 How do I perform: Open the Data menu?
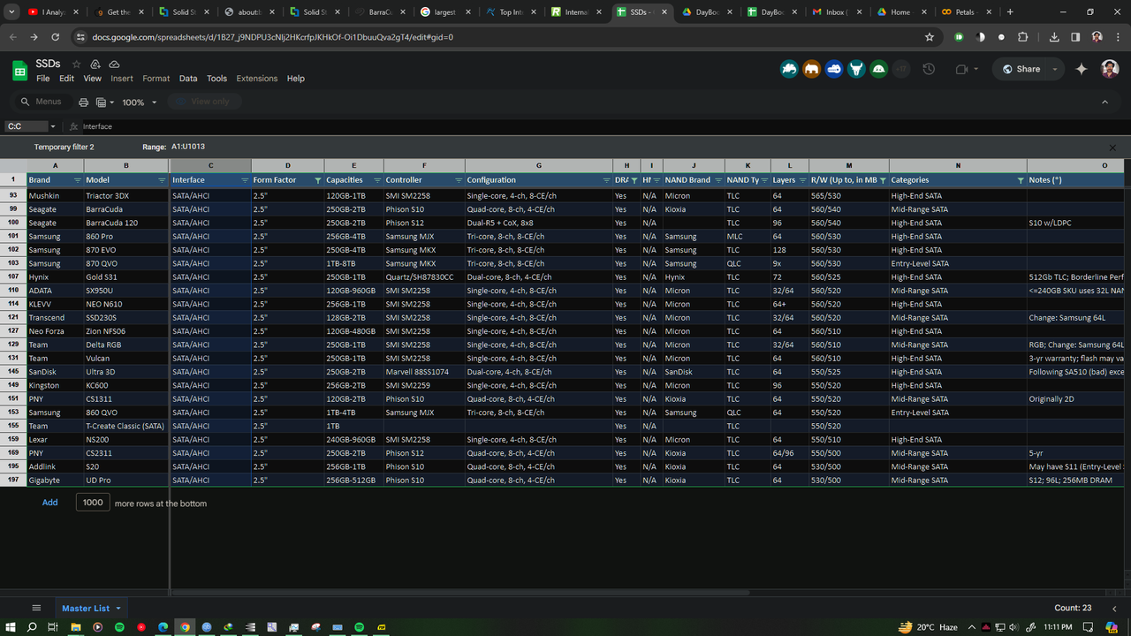coord(188,79)
